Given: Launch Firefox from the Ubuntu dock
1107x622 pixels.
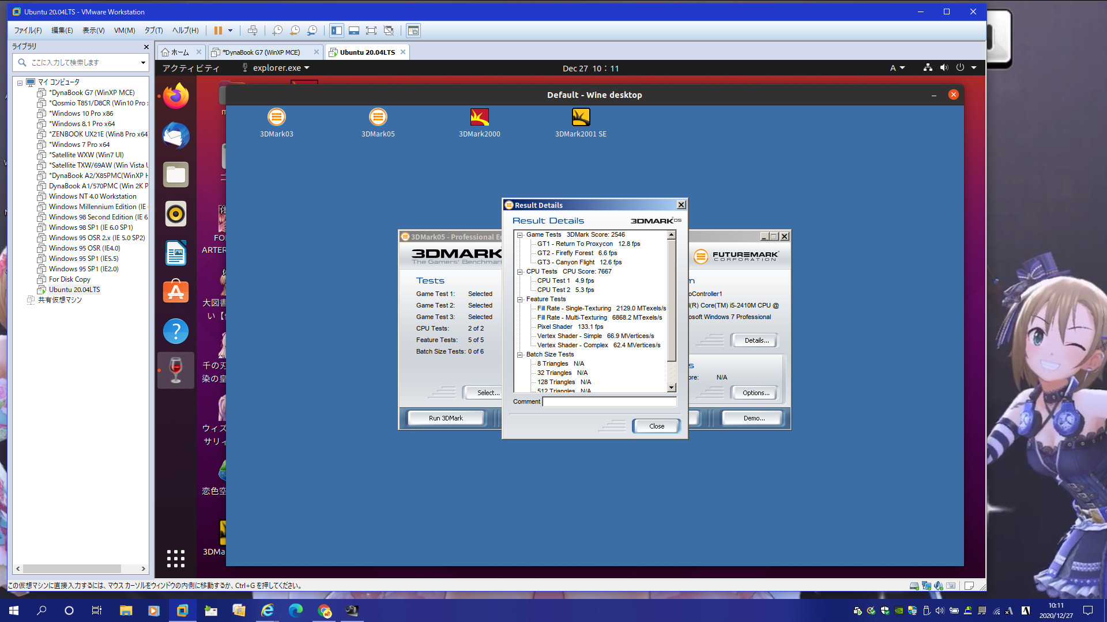Looking at the screenshot, I should [176, 96].
